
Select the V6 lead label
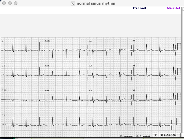pyautogui.click(x=134, y=91)
